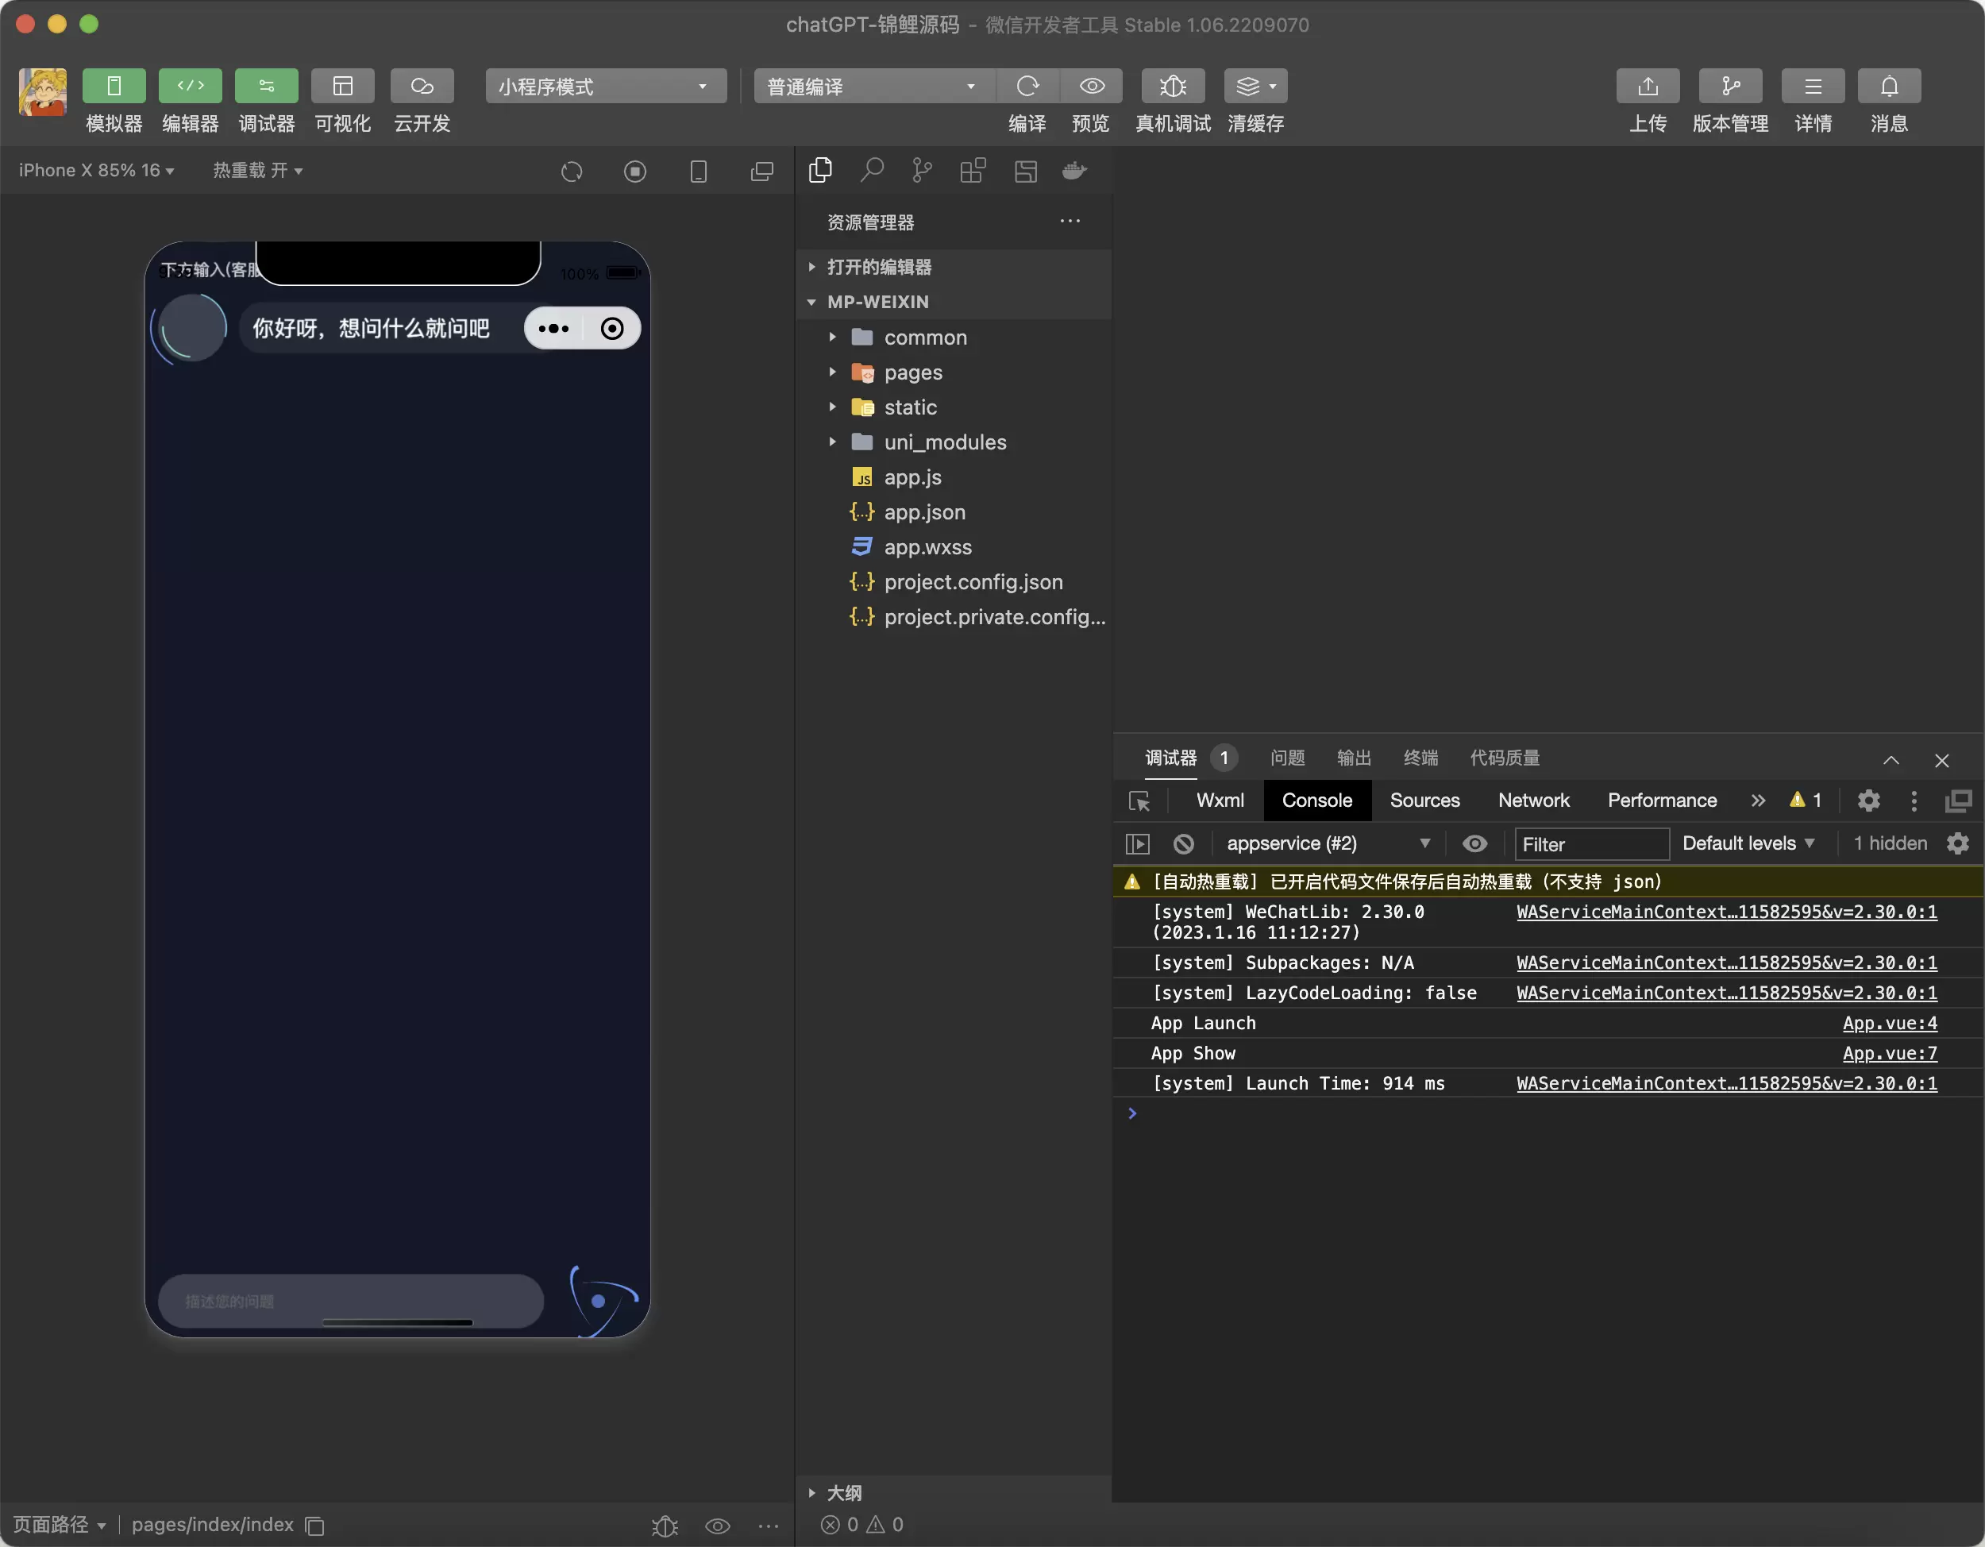Viewport: 1985px width, 1547px height.
Task: Open project details (详情)
Action: pos(1813,87)
